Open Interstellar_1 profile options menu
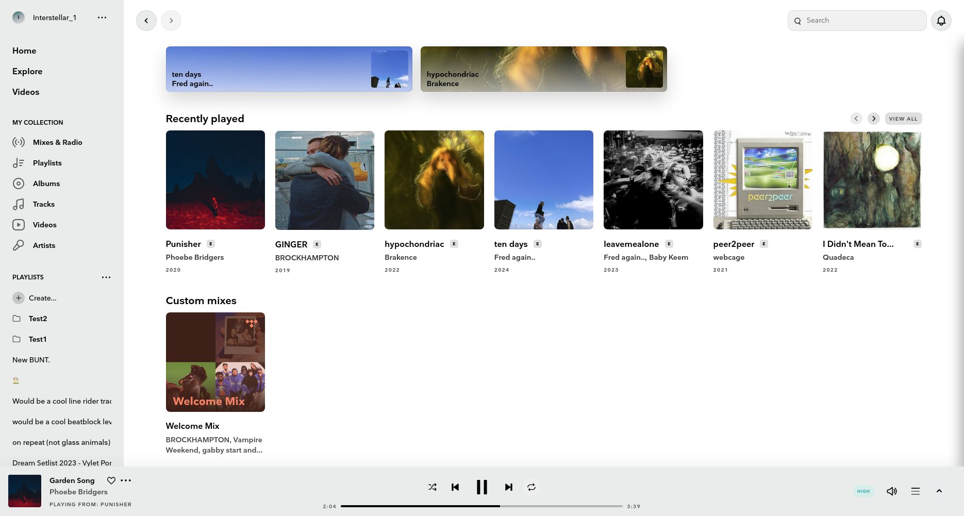Viewport: 964px width, 516px height. point(102,18)
